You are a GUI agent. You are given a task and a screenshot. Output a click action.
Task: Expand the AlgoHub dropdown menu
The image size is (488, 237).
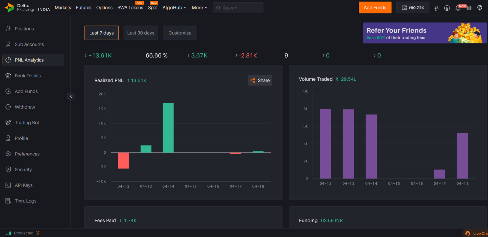(x=174, y=8)
